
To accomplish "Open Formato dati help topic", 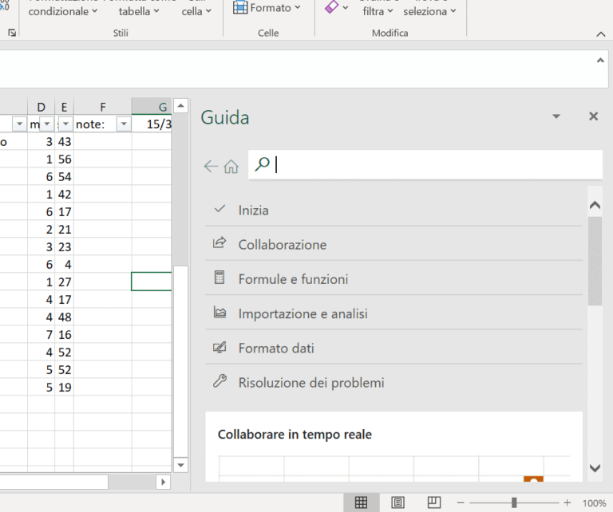I will coord(394,348).
